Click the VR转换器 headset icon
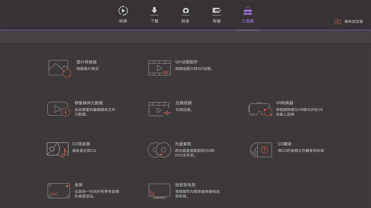 point(260,109)
